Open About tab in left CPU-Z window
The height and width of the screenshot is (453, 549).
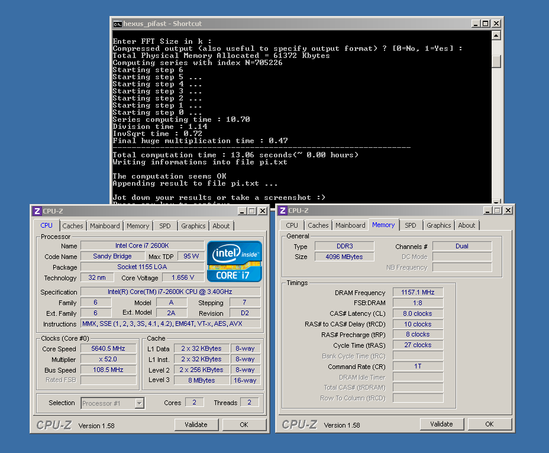[x=221, y=226]
